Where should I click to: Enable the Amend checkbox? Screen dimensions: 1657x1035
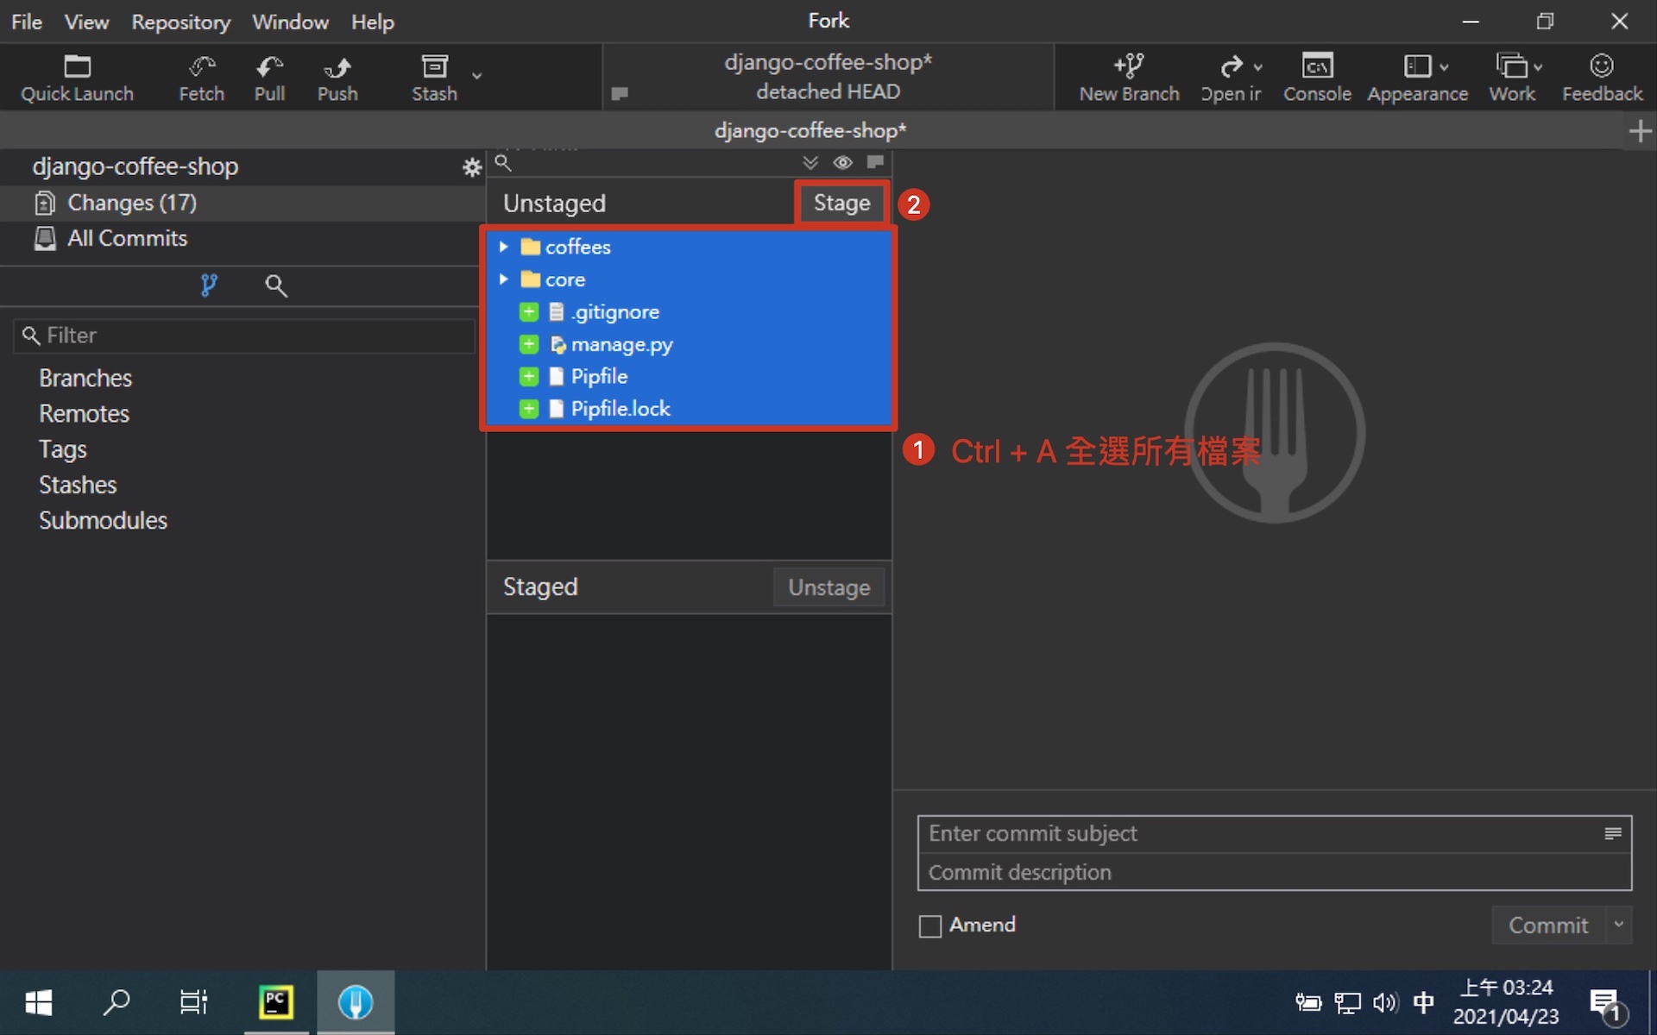coord(929,926)
